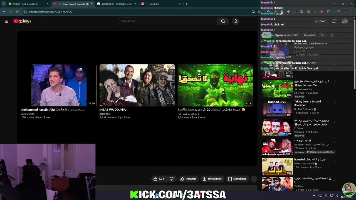This screenshot has height=200, width=356.
Task: View site information icon in address bar
Action: pyautogui.click(x=25, y=12)
